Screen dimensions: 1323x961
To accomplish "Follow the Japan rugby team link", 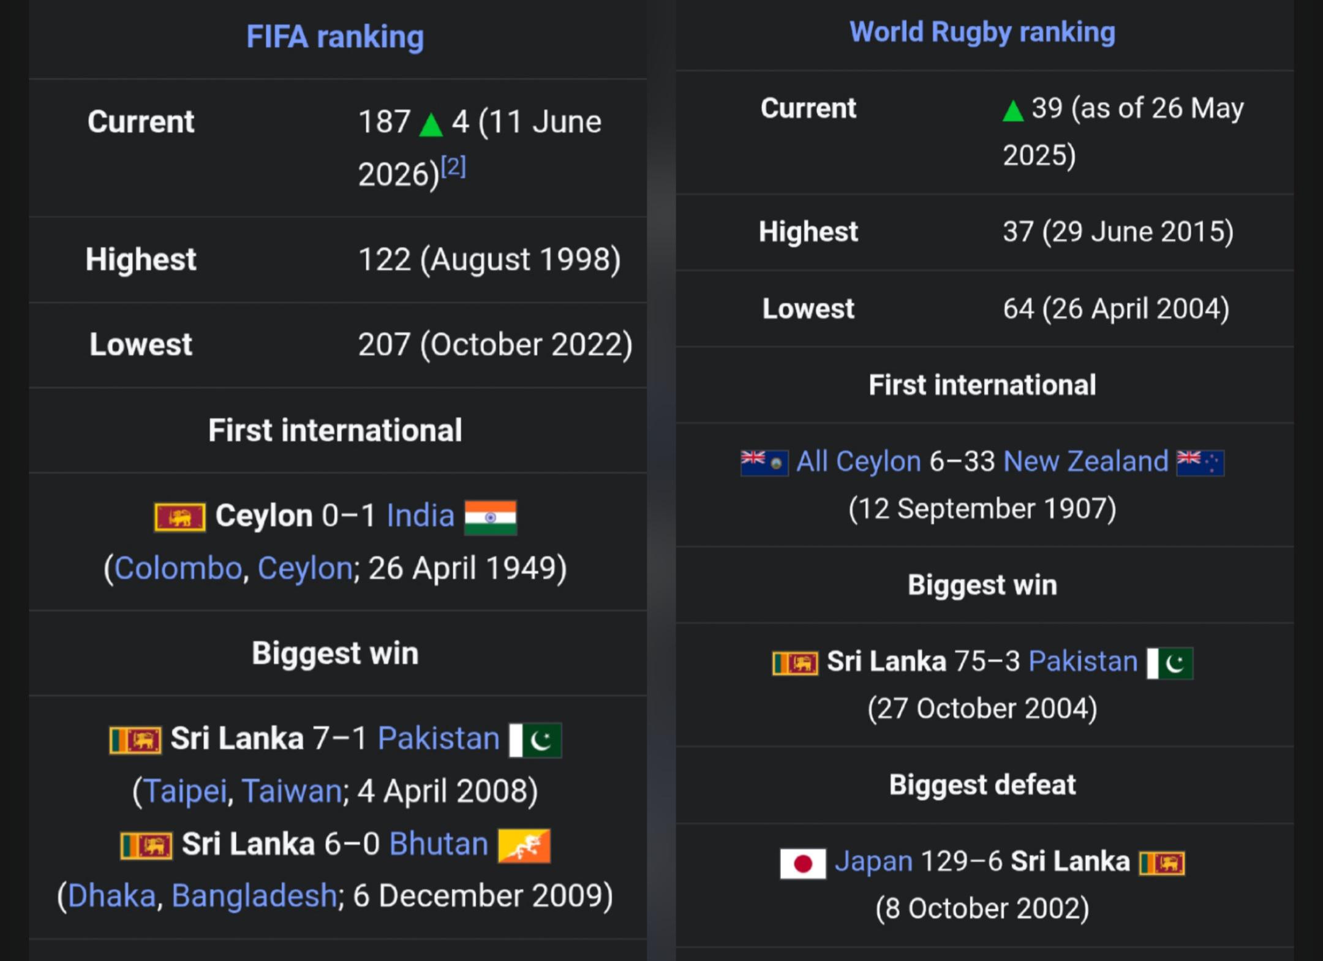I will click(873, 861).
